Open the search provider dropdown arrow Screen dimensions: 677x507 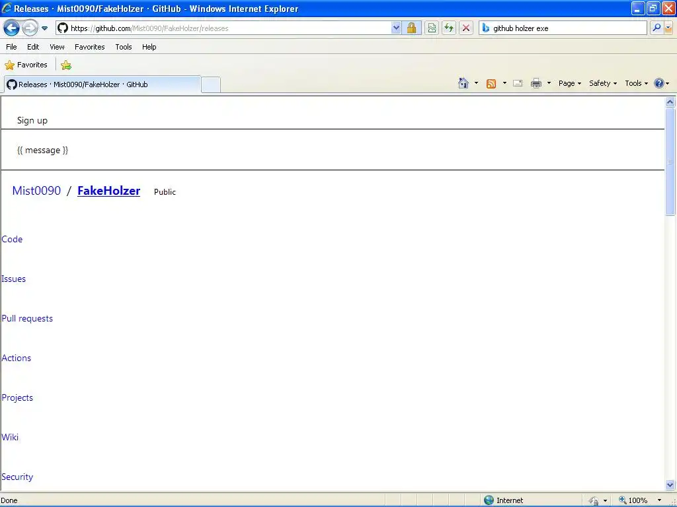pos(668,28)
